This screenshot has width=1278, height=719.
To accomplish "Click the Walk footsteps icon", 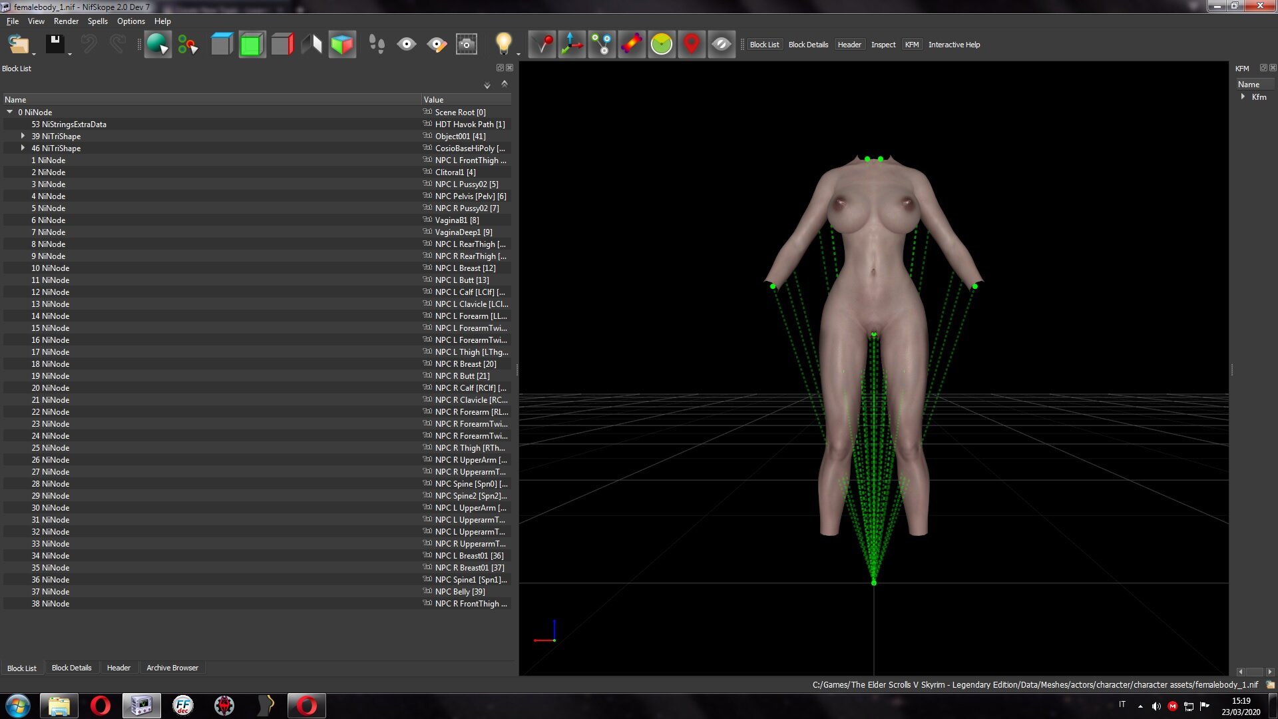I will point(377,45).
